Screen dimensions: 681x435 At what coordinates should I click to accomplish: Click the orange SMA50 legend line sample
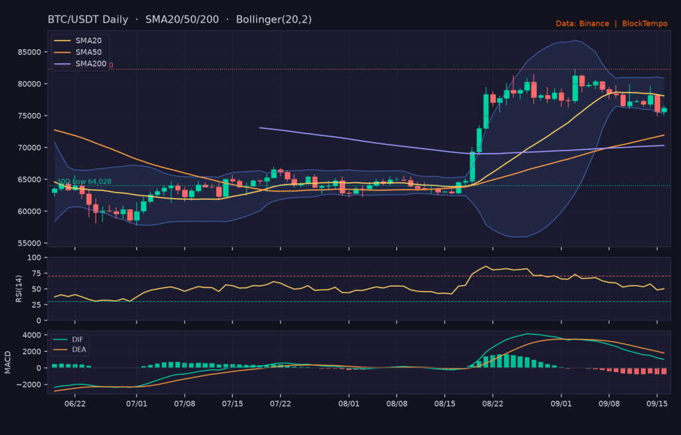click(x=62, y=52)
